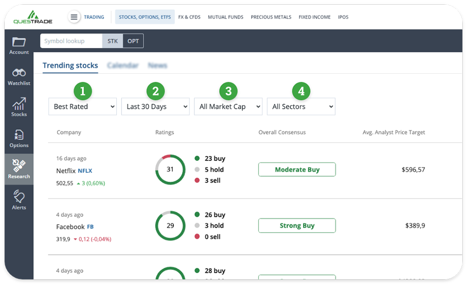Image resolution: width=467 pixels, height=284 pixels.
Task: Click the Questrade logo
Action: tap(32, 16)
